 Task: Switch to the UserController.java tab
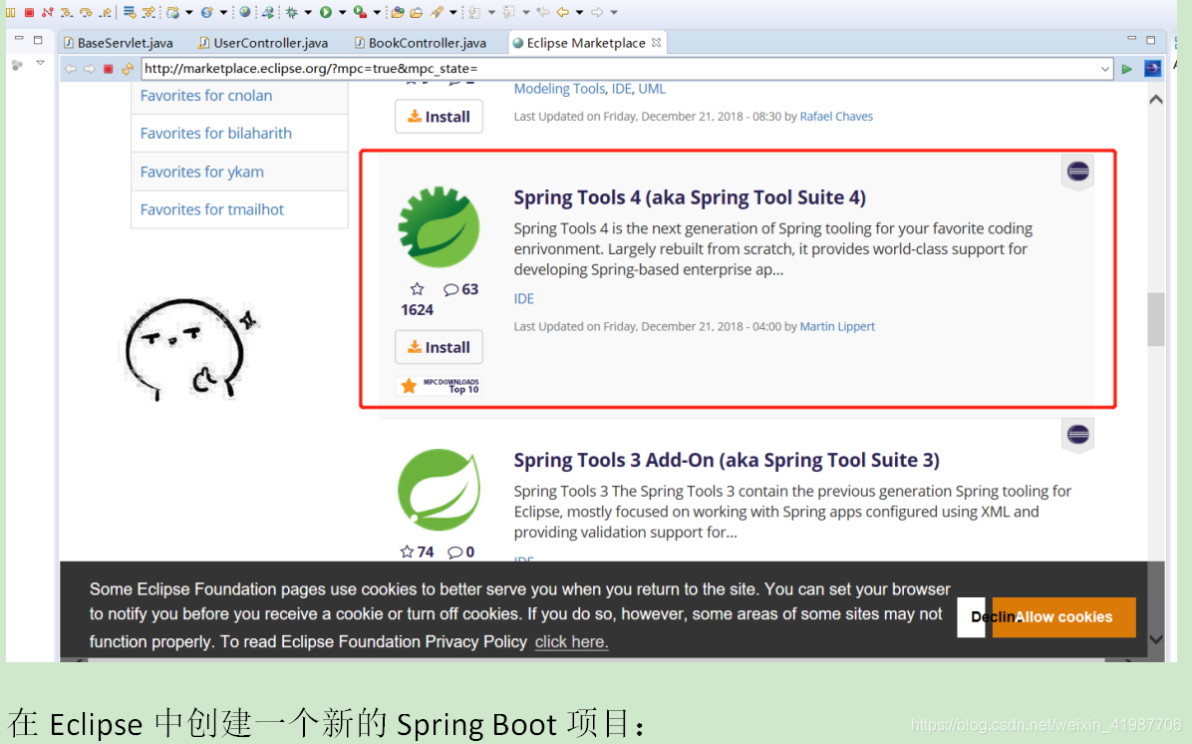coord(263,43)
